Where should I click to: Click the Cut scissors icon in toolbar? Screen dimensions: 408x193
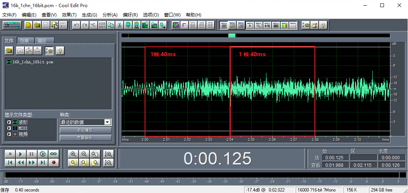click(119, 25)
